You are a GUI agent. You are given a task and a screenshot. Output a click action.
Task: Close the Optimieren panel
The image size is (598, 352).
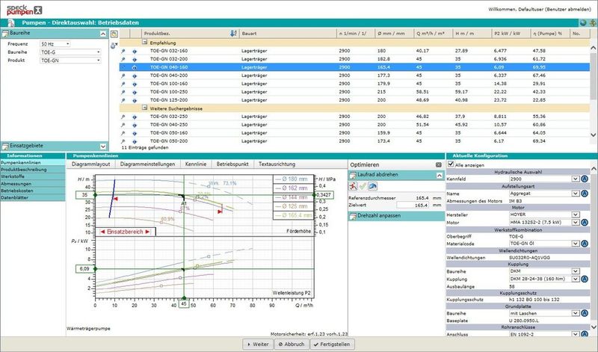point(439,164)
